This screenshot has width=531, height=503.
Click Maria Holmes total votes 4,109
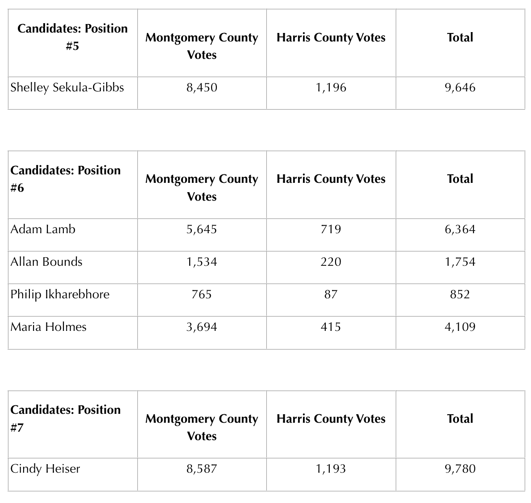coord(460,327)
